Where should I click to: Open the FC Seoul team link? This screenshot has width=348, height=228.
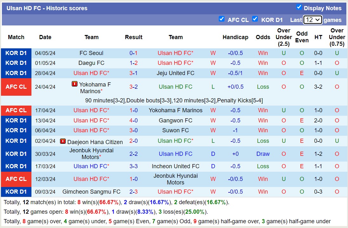(x=91, y=53)
